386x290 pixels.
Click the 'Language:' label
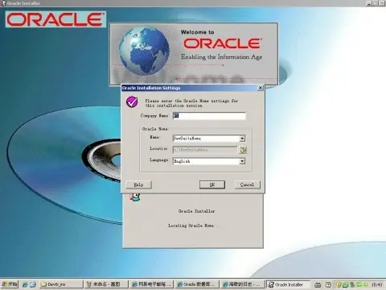coord(159,159)
